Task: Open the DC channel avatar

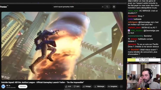Action: point(3,86)
